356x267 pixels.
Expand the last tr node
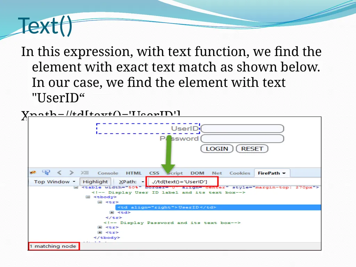point(100,233)
